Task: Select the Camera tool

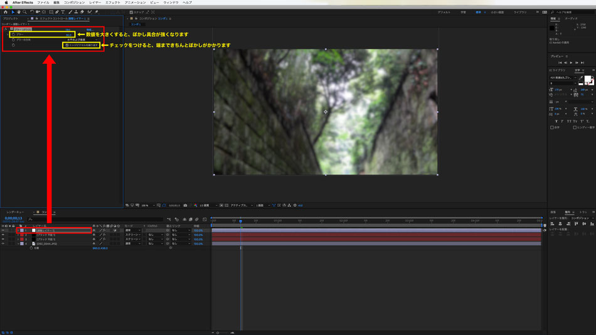Action: [38, 12]
